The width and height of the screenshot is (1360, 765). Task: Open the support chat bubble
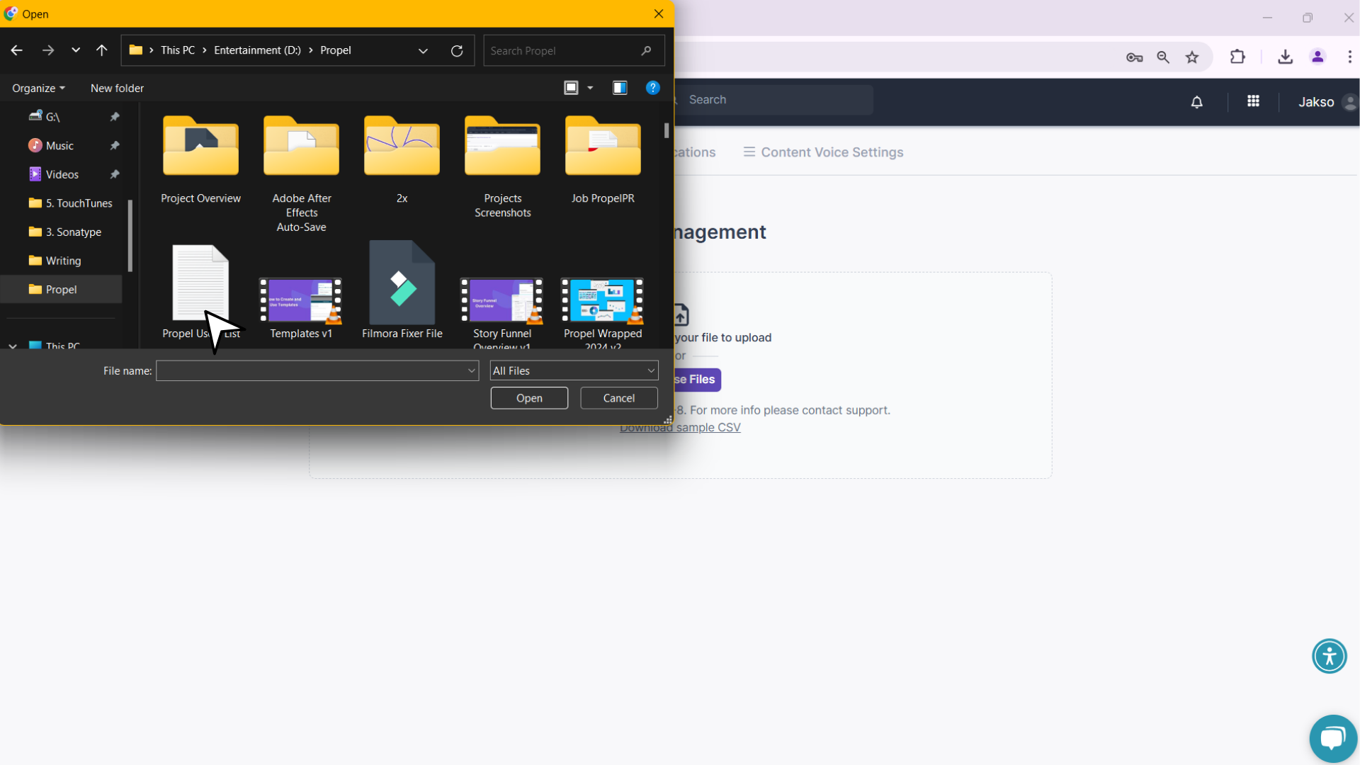[1332, 738]
